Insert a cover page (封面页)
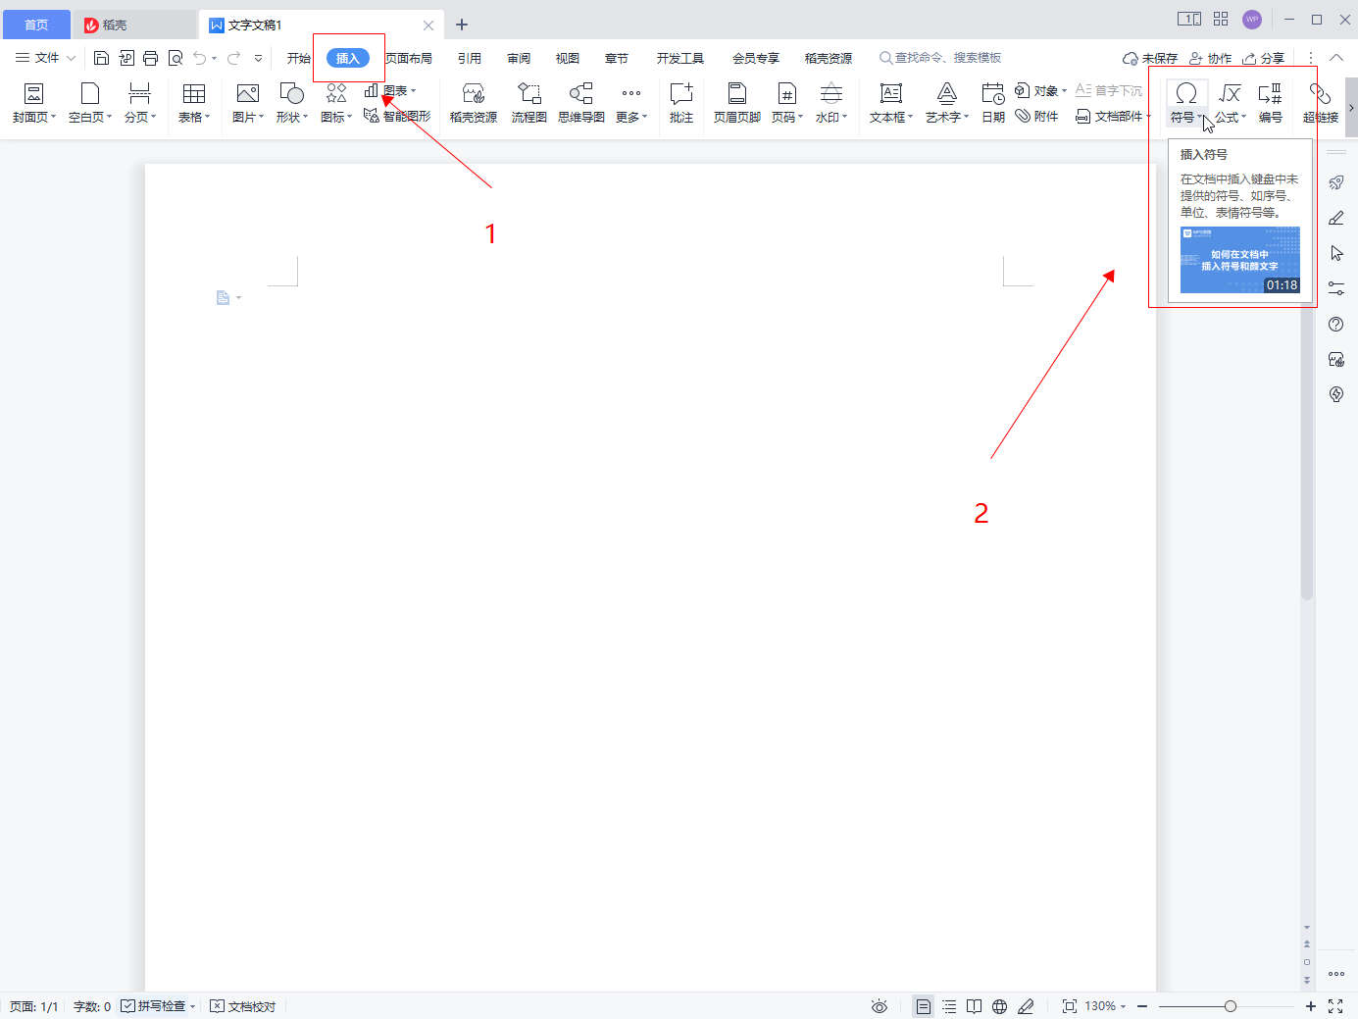Screen dimensions: 1358x1019 [x=33, y=103]
